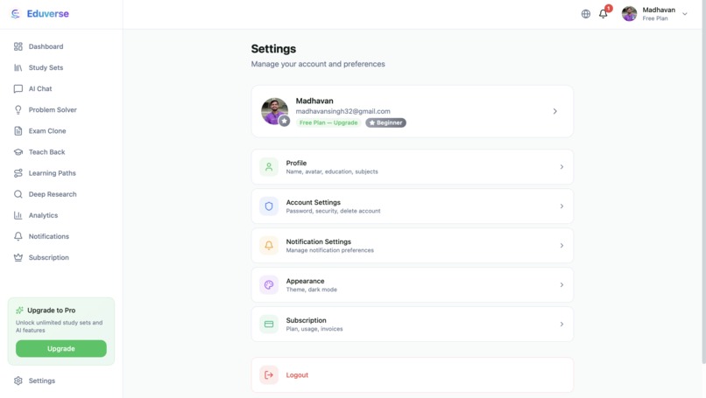The height and width of the screenshot is (398, 706).
Task: Click the Learning Paths route icon
Action: pyautogui.click(x=18, y=173)
